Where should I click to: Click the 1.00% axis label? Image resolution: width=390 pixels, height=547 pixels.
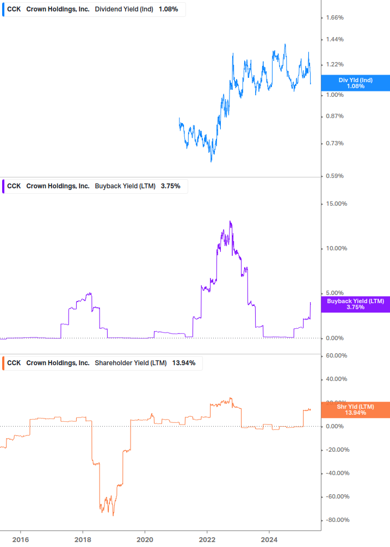335,95
